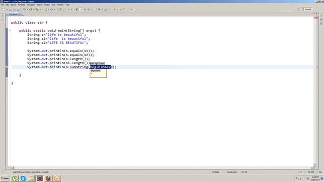Screen dimensions: 324x182
Task: Click the orange hexagon taskbar icon
Action: tap(57, 178)
